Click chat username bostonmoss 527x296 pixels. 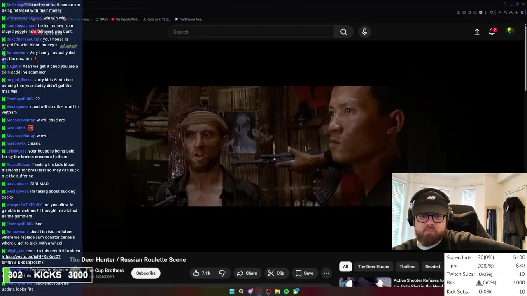click(x=18, y=184)
